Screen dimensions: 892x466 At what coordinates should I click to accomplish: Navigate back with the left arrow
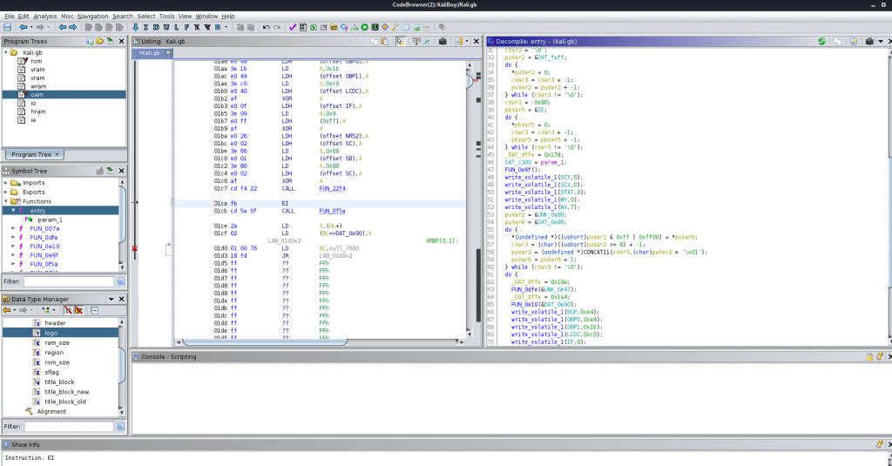[23, 27]
